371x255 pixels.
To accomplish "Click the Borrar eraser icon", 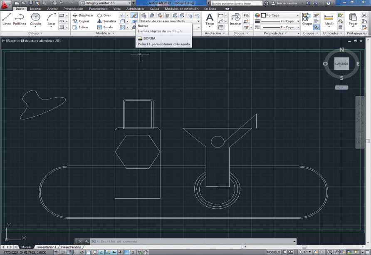I will coord(134,15).
